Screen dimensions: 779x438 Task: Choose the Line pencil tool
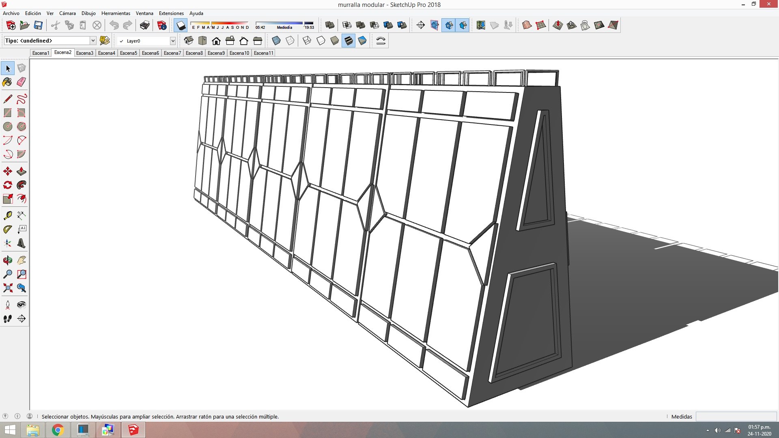[x=8, y=99]
